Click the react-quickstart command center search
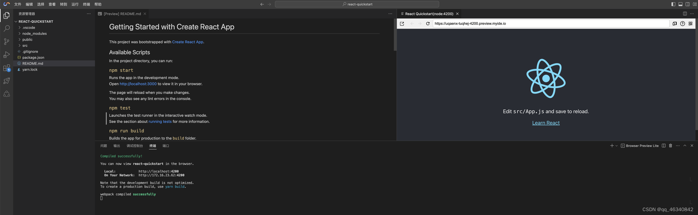Viewport: 698px width, 215px height. pos(357,4)
